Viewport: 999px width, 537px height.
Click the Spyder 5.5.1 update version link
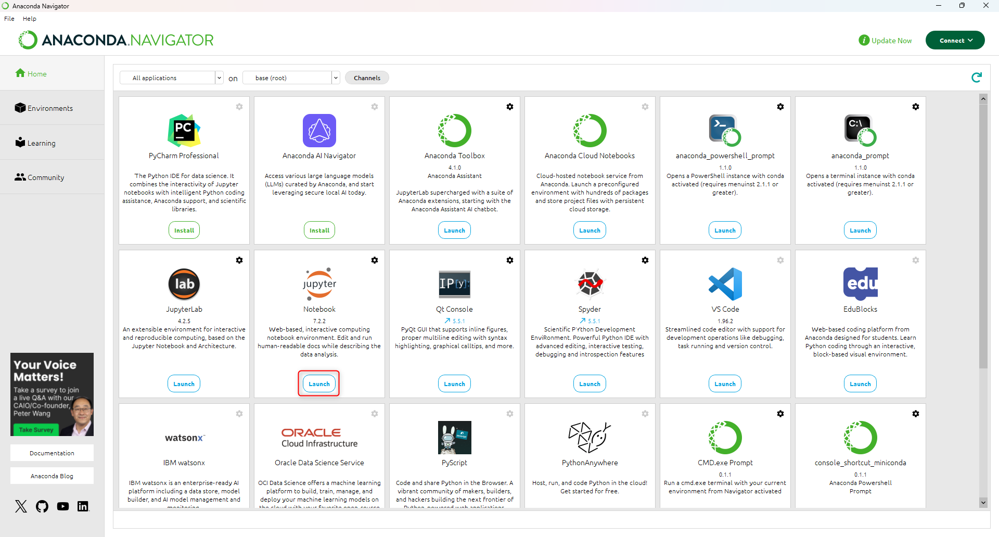(590, 321)
